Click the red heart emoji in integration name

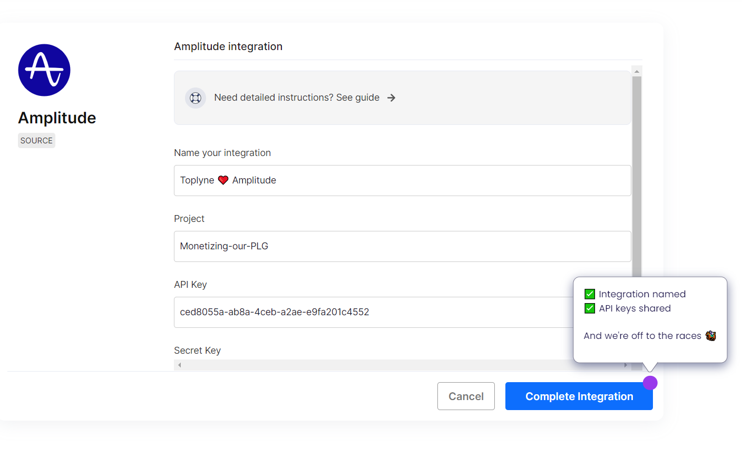223,180
